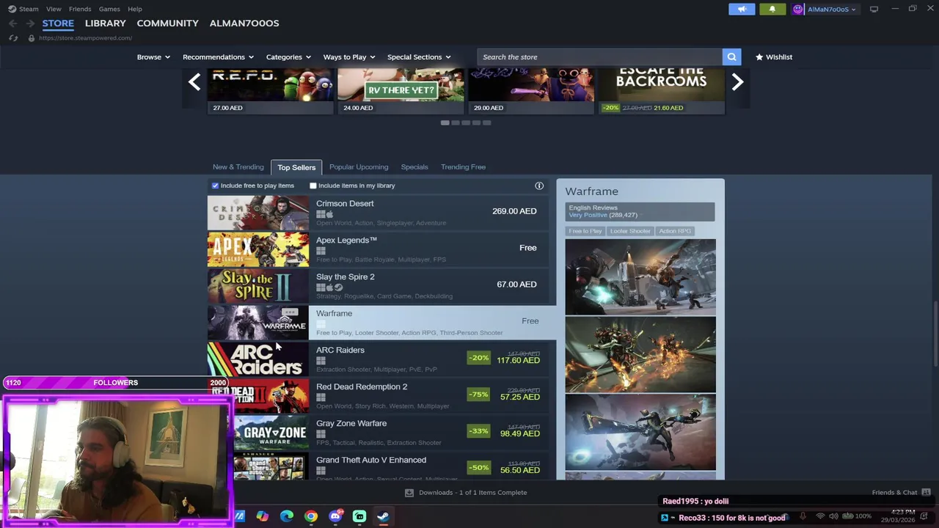Click the carousel next arrow

(x=737, y=81)
